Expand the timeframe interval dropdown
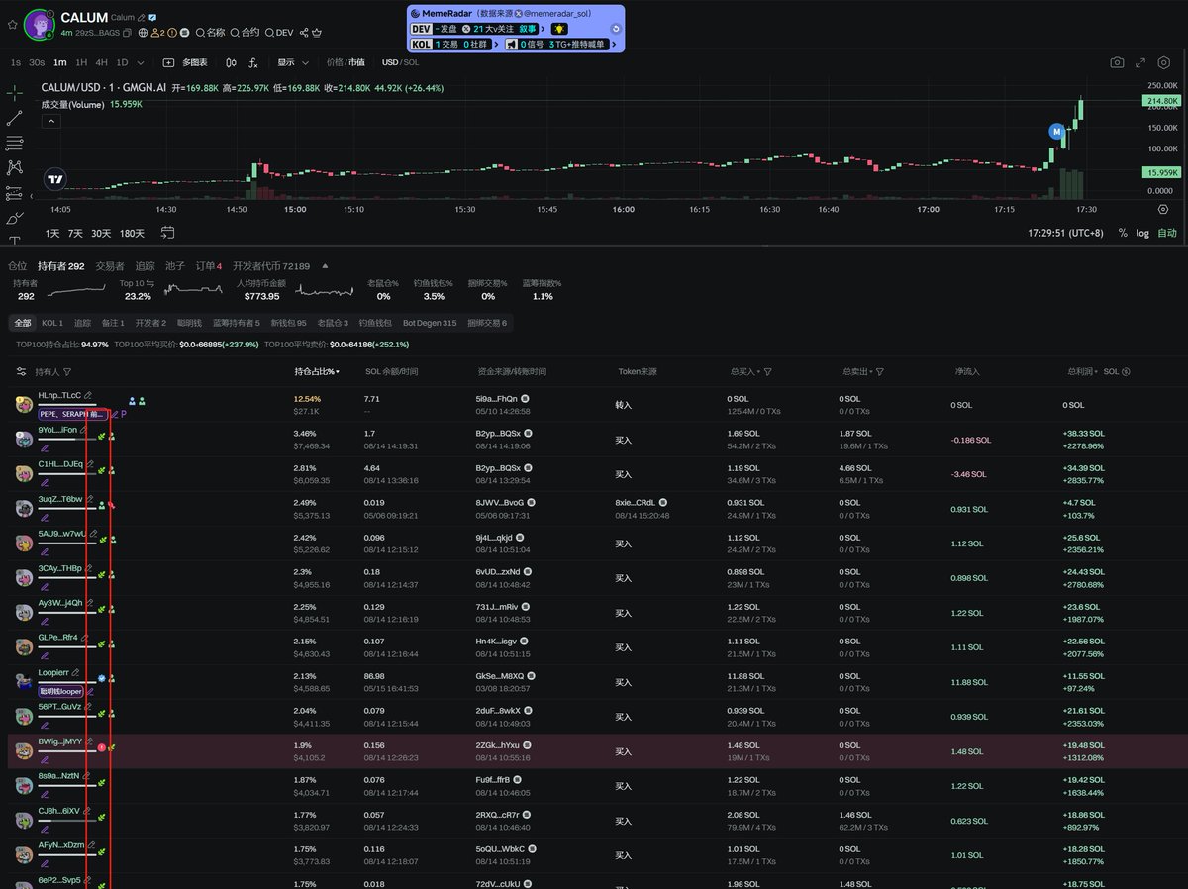Image resolution: width=1188 pixels, height=889 pixels. click(141, 62)
